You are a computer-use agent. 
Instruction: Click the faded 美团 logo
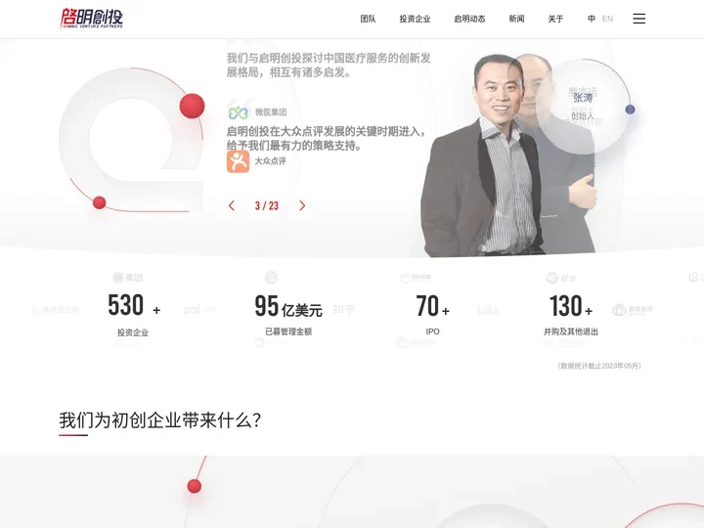128,278
